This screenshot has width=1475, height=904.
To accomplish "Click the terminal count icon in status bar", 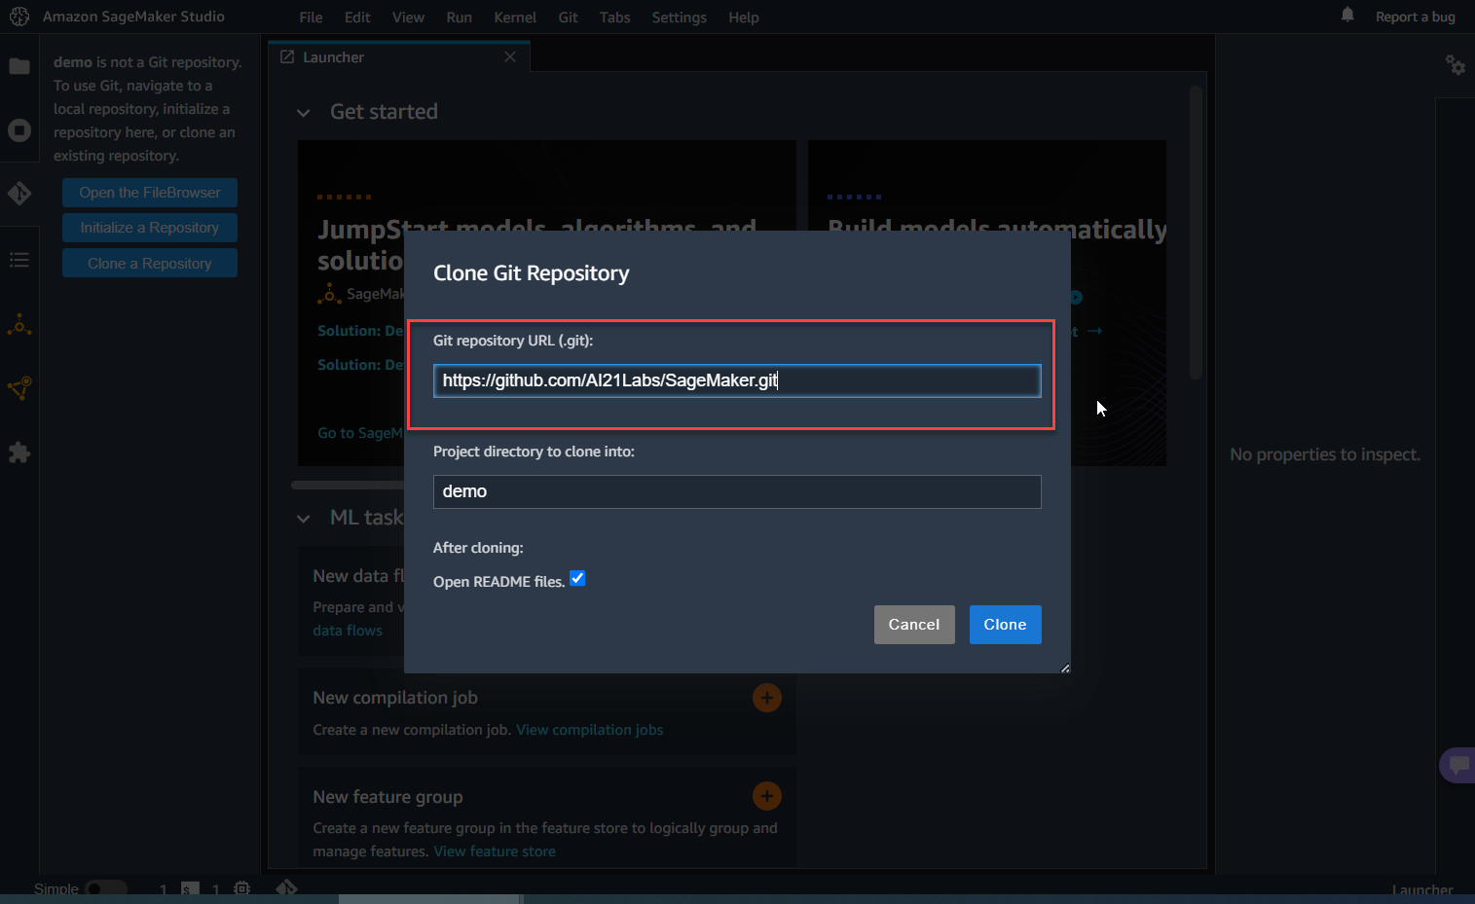I will [190, 888].
